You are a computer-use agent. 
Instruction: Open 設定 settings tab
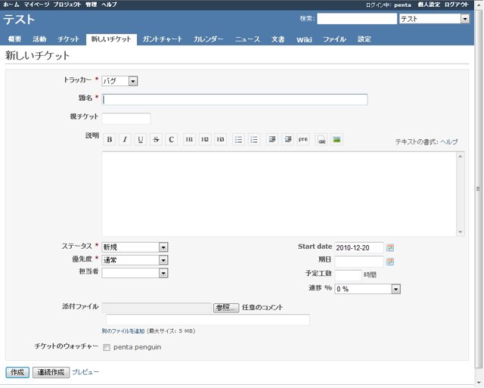[x=365, y=39]
